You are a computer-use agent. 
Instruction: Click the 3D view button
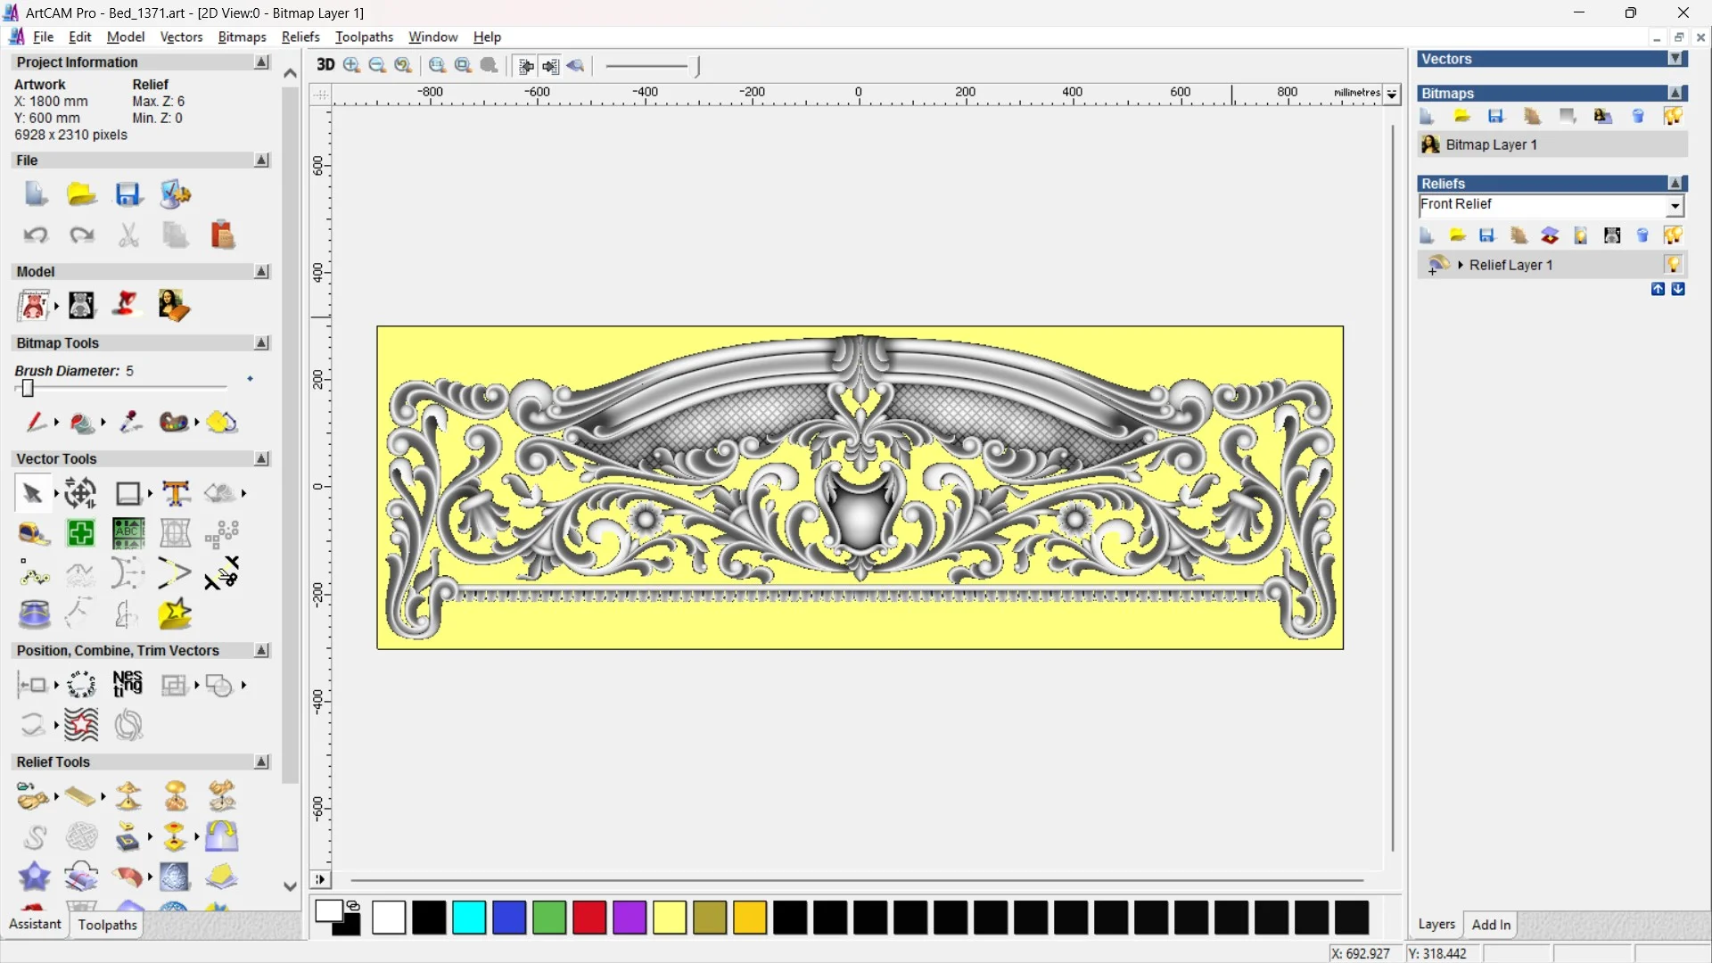tap(325, 65)
